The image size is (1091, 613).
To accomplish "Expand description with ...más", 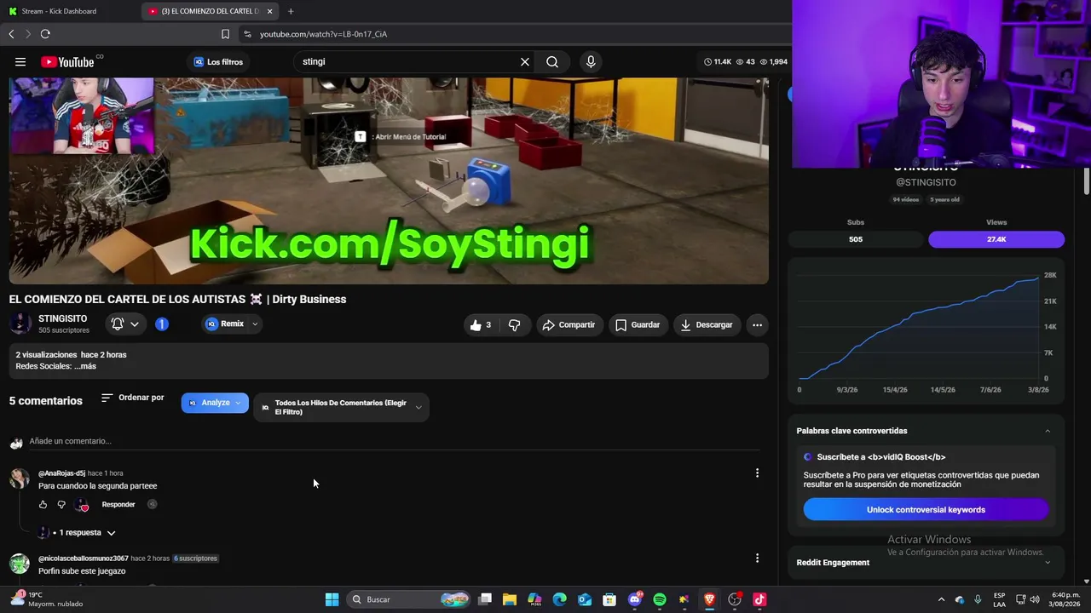I will coord(85,366).
